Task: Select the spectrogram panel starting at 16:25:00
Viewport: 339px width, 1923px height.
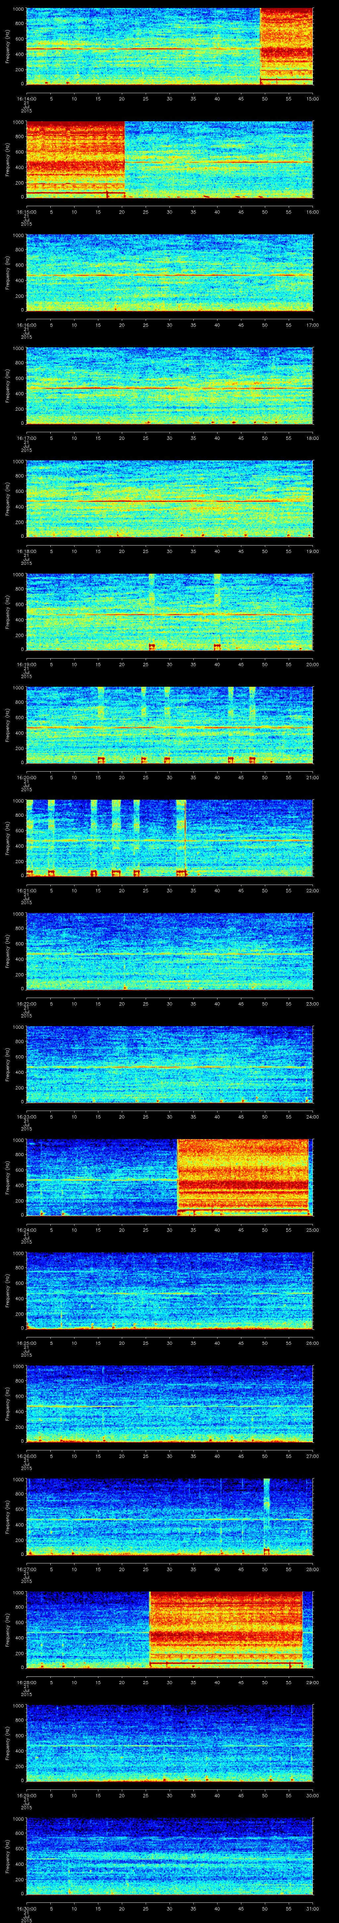Action: coord(169,1290)
